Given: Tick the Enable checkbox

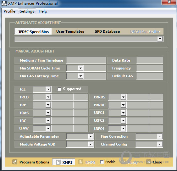Looking at the screenshot, I should (102, 162).
